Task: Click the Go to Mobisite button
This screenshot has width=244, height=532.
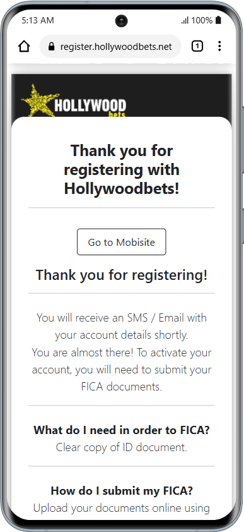Action: 122,242
